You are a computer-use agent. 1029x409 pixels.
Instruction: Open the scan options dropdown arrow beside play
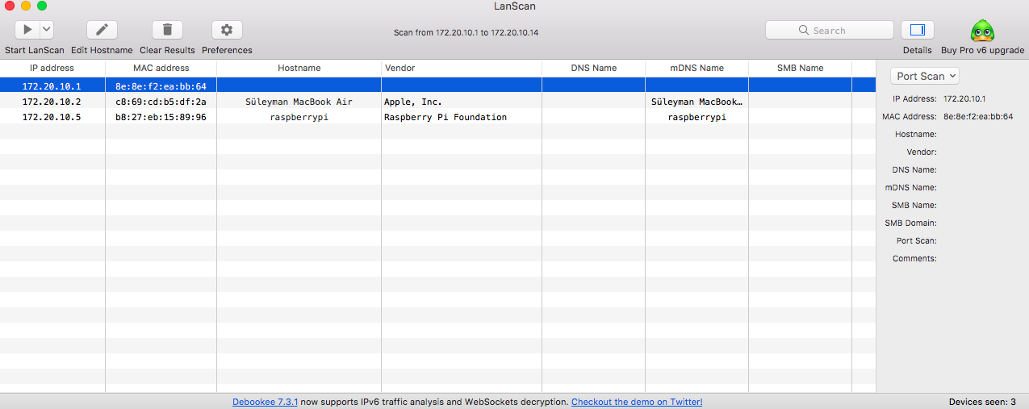tap(47, 30)
